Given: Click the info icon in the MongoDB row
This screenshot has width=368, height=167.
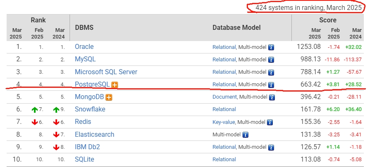Looking at the screenshot, I should [x=272, y=97].
